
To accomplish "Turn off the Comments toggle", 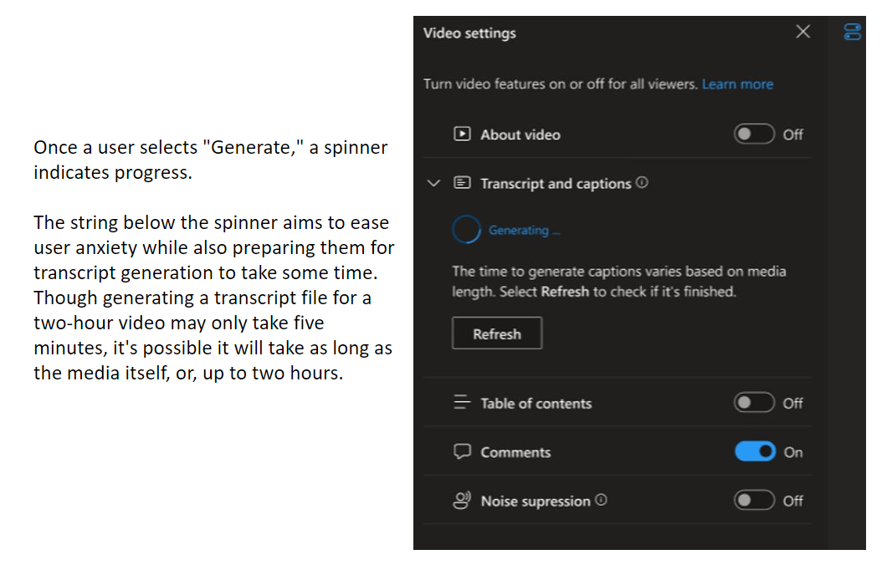I will (x=755, y=452).
